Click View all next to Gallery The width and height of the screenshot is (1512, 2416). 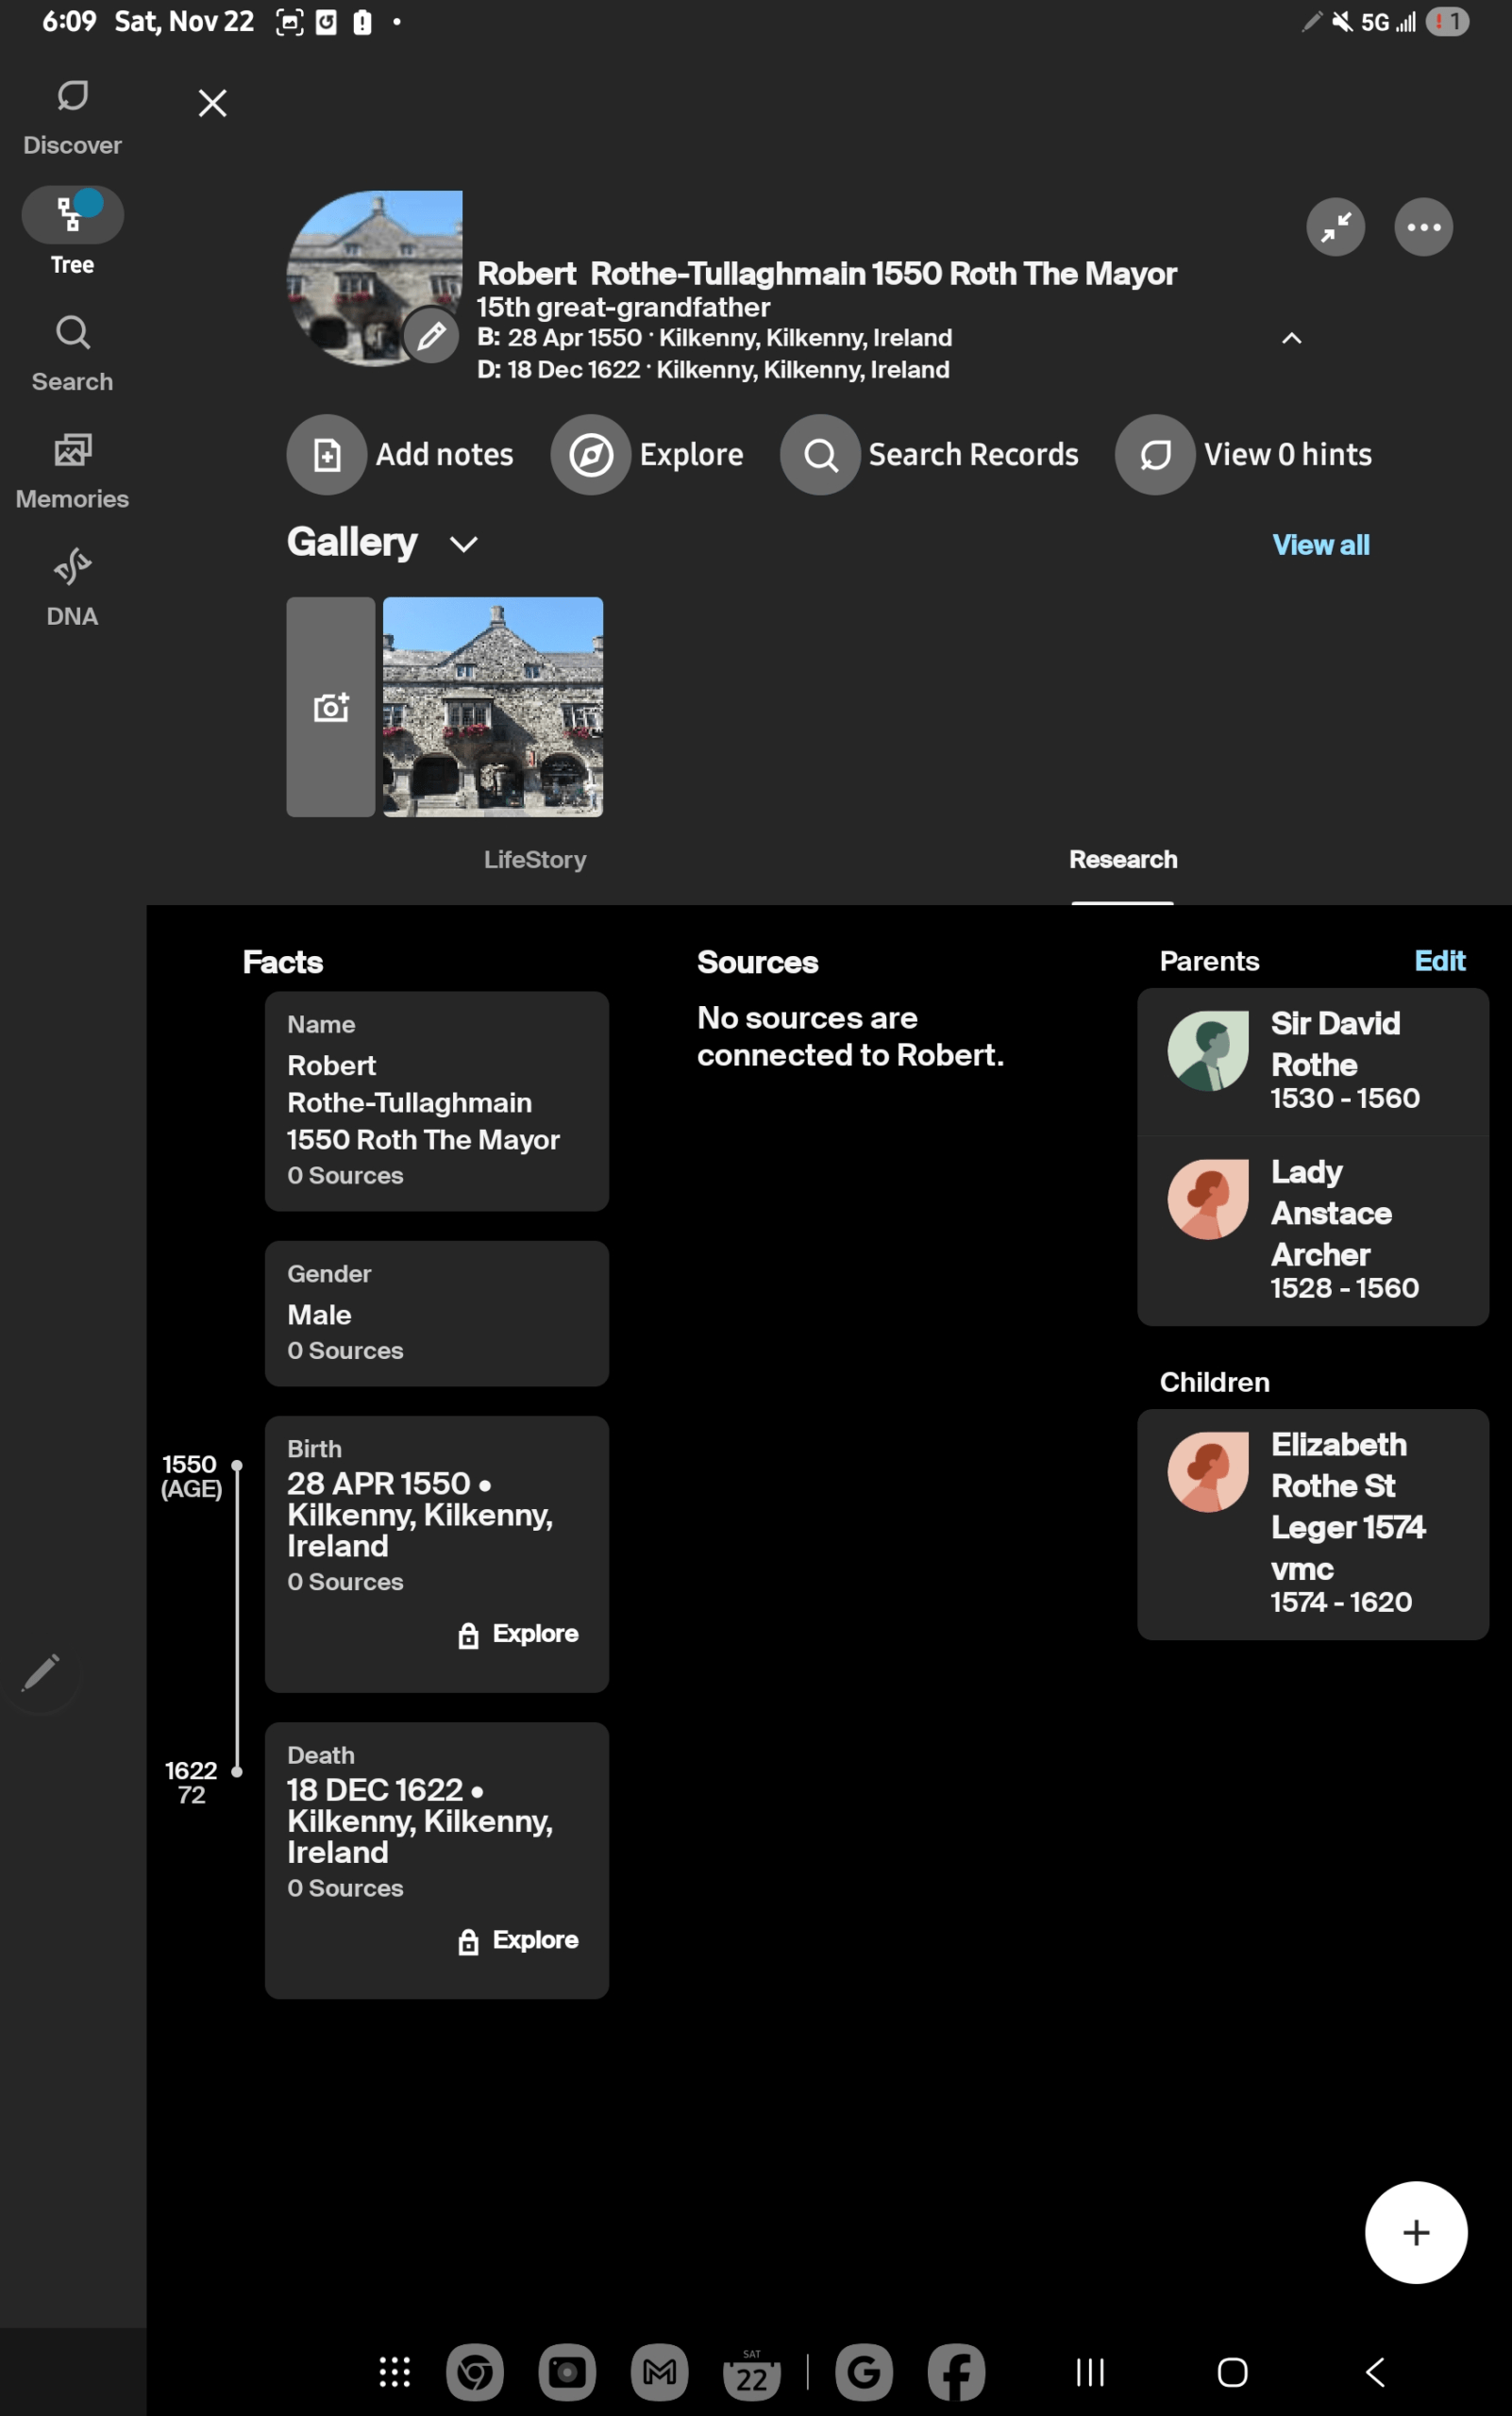(x=1321, y=544)
